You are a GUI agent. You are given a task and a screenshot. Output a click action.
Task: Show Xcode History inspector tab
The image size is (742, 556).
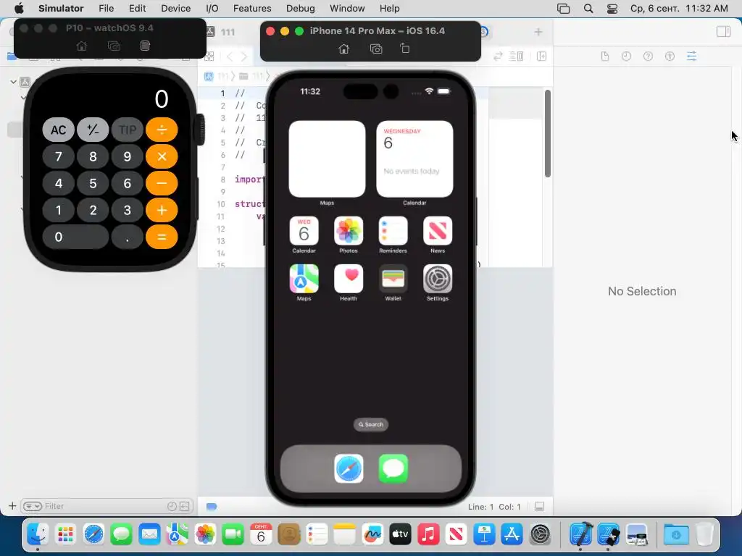click(x=626, y=56)
